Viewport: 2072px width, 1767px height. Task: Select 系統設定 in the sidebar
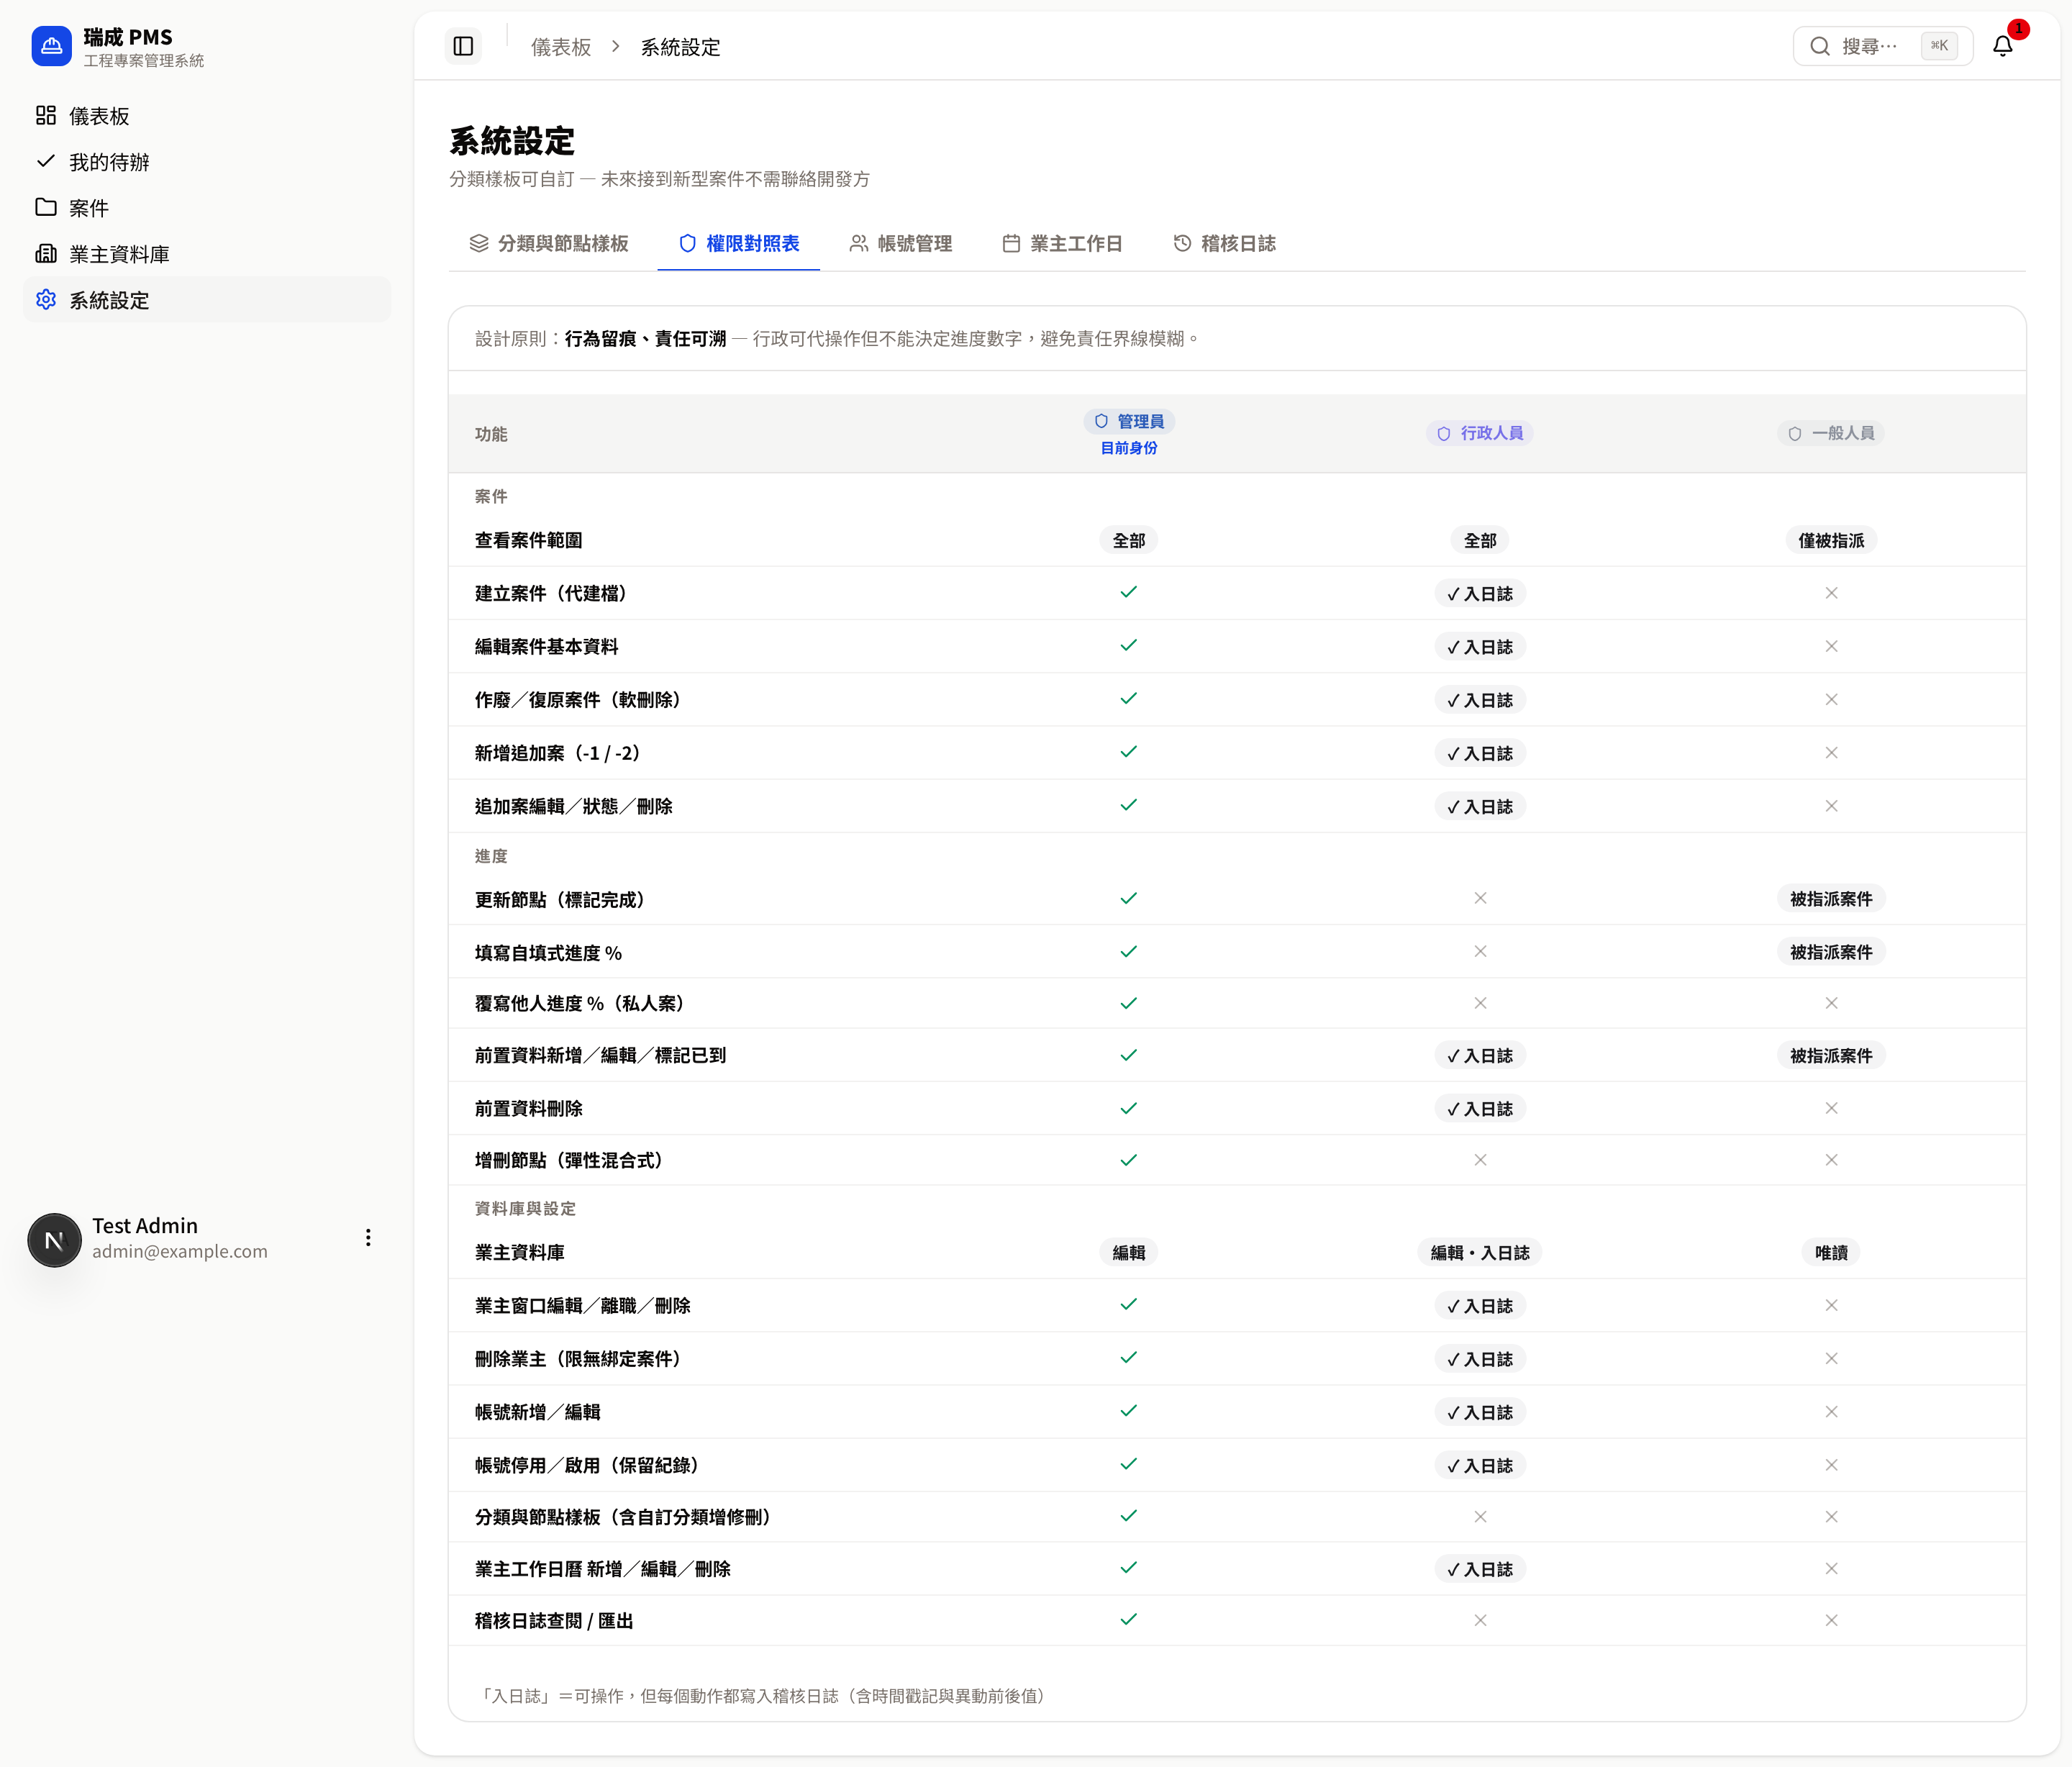click(x=207, y=299)
